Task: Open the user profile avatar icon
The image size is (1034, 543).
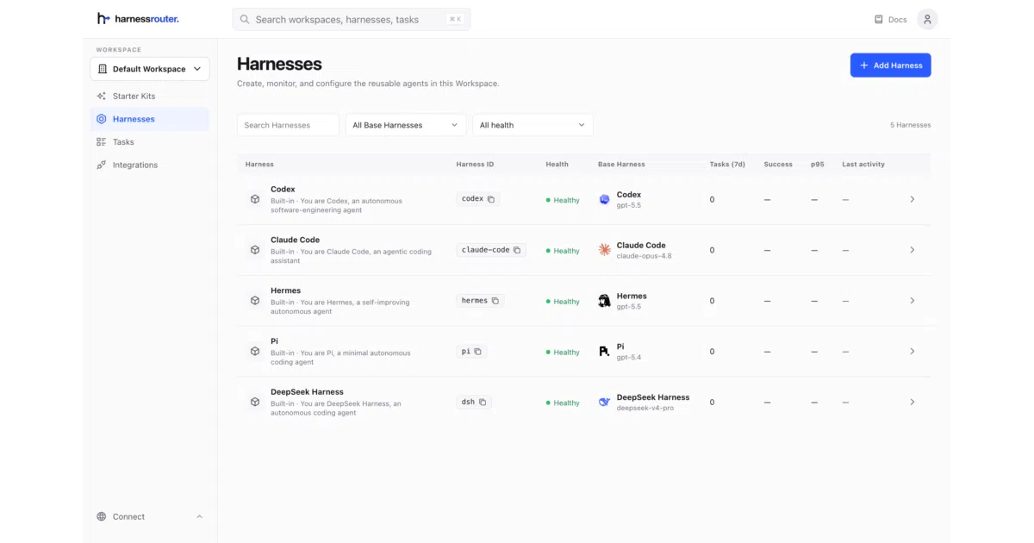Action: (x=927, y=19)
